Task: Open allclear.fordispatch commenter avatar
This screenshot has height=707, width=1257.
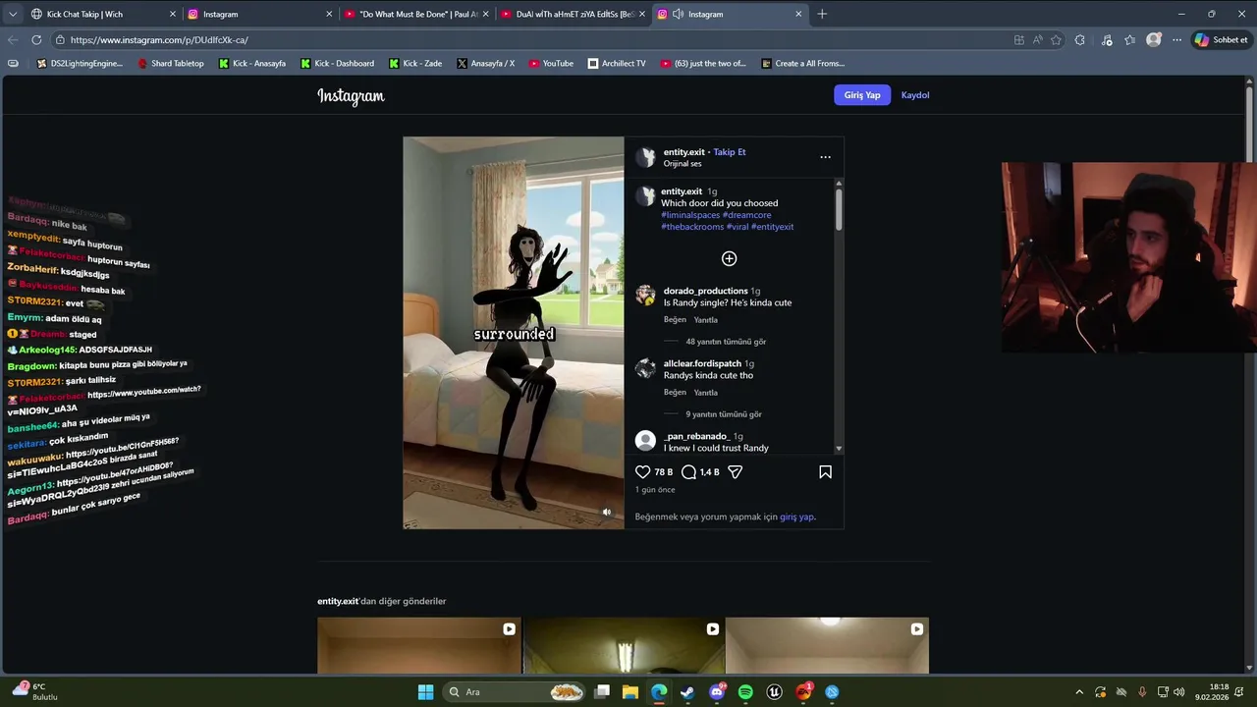Action: (x=645, y=368)
